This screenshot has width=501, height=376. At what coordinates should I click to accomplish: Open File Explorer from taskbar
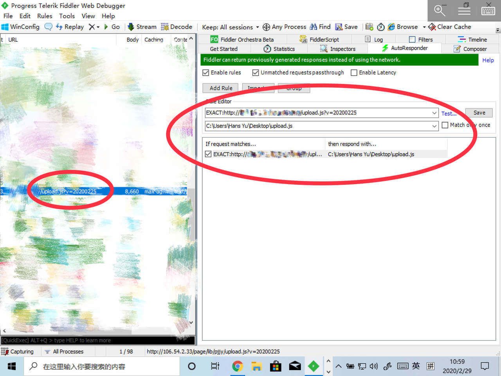[x=256, y=366]
